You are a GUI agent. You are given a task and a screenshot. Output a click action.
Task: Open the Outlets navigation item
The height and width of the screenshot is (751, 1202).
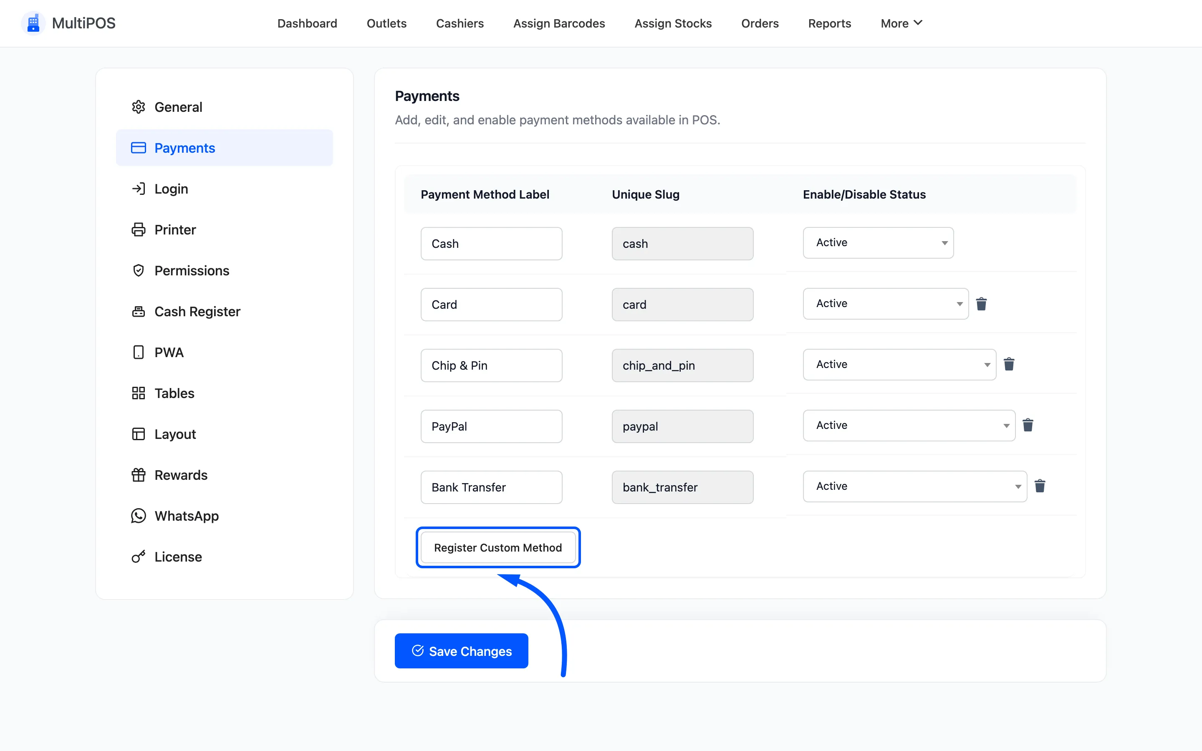click(x=386, y=23)
